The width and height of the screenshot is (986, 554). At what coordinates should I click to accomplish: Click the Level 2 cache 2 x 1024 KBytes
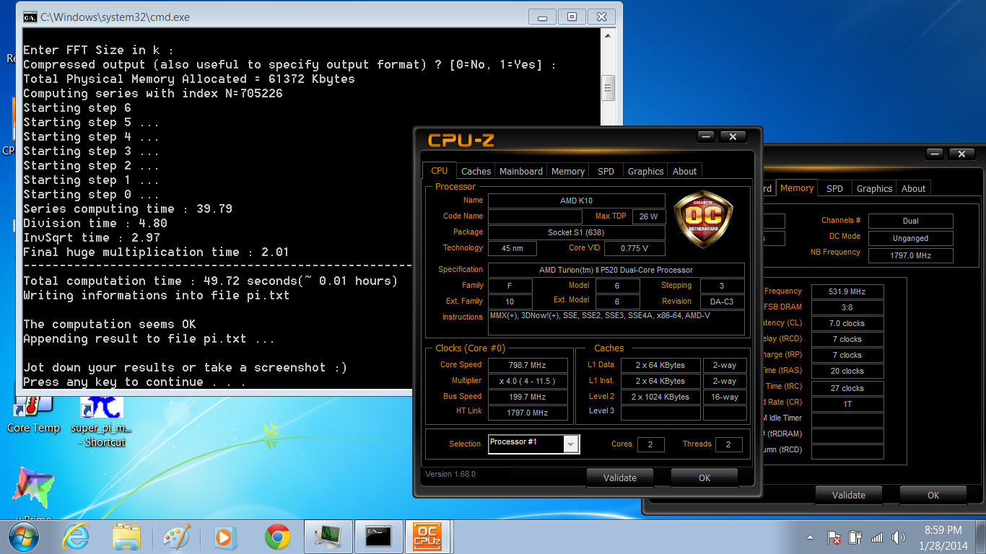pyautogui.click(x=660, y=397)
